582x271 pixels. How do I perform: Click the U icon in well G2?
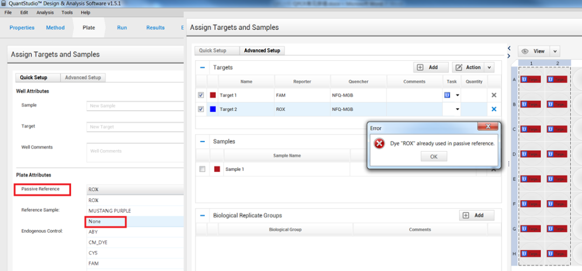[550, 229]
